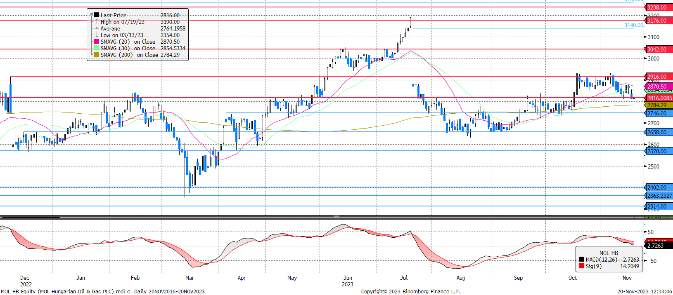This screenshot has width=673, height=295.
Task: Click the Low marker icon in legend
Action: [97, 35]
